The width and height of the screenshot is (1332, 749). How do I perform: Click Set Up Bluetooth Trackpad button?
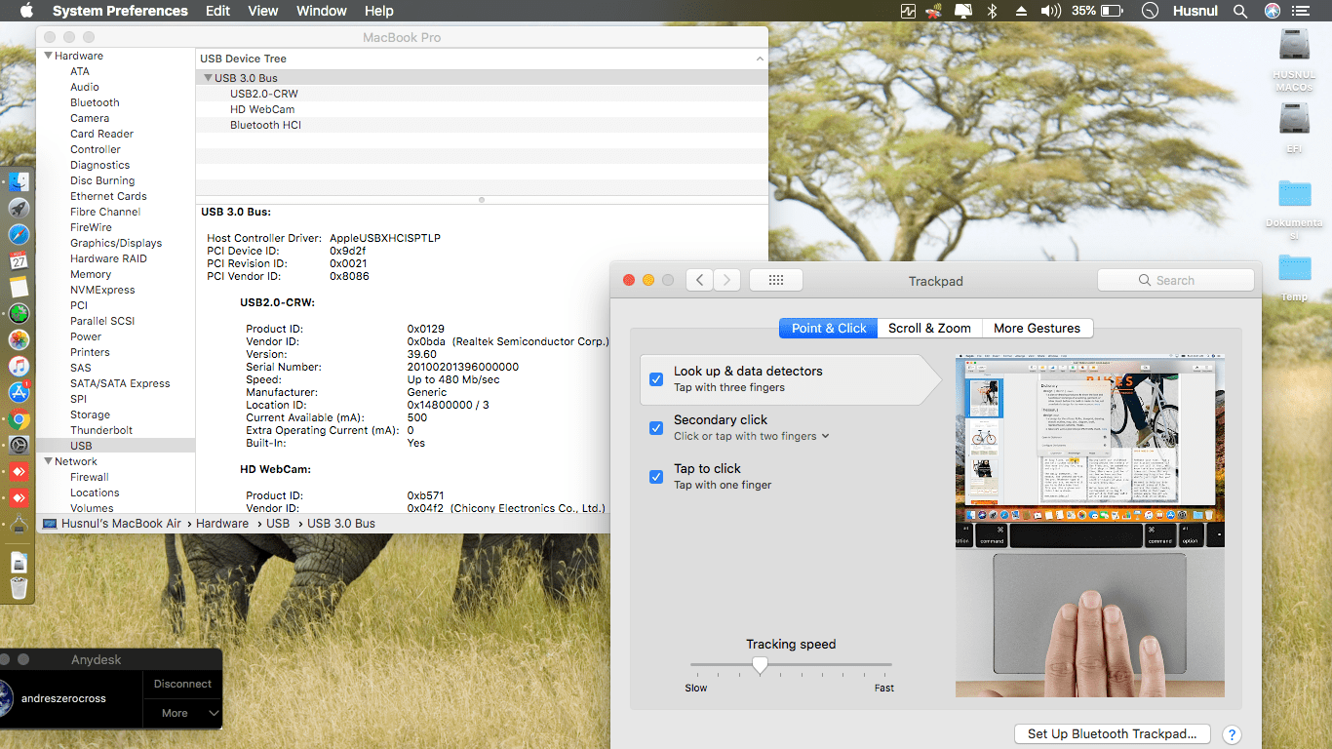(x=1113, y=734)
